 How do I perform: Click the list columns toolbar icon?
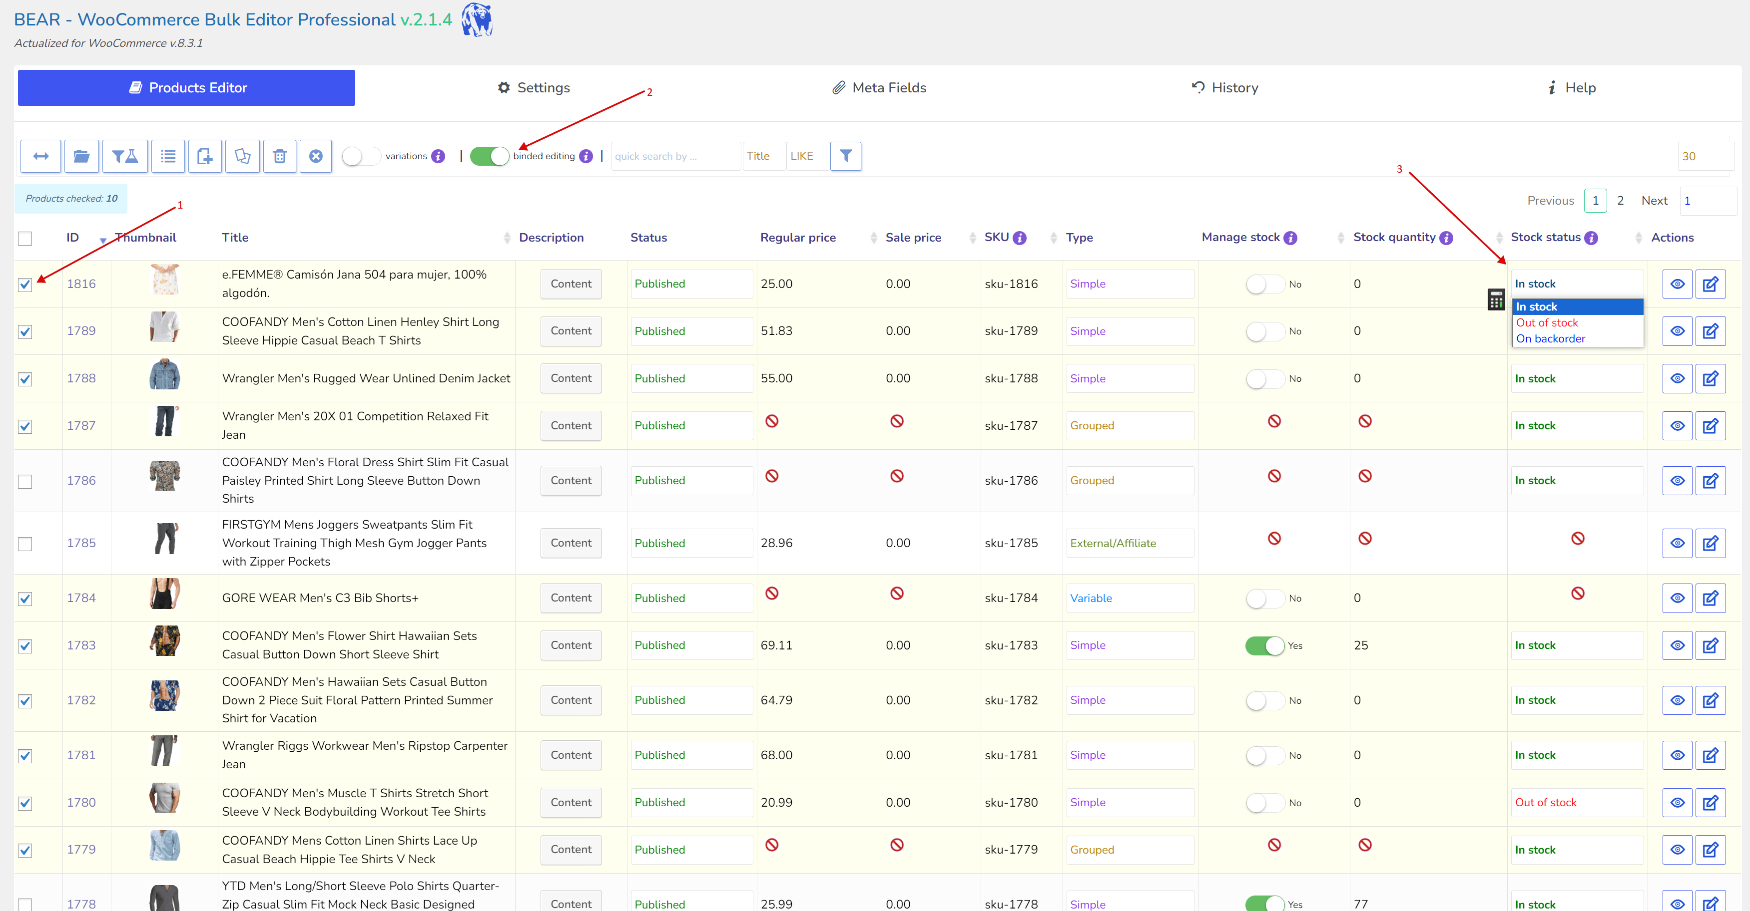click(168, 156)
